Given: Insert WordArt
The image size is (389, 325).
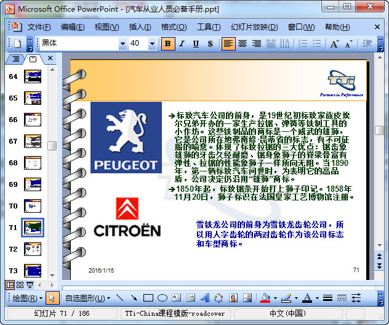Looking at the screenshot, I should 205,298.
